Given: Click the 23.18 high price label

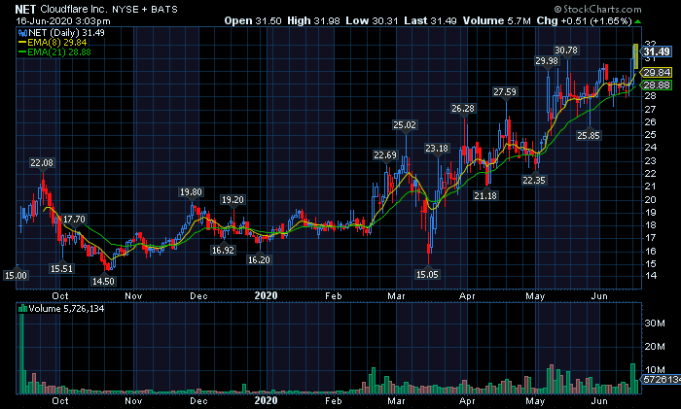Looking at the screenshot, I should (437, 149).
